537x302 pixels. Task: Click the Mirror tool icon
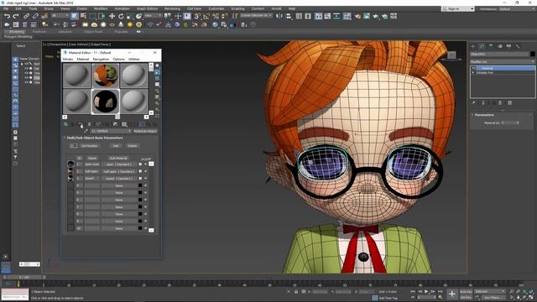coord(279,16)
